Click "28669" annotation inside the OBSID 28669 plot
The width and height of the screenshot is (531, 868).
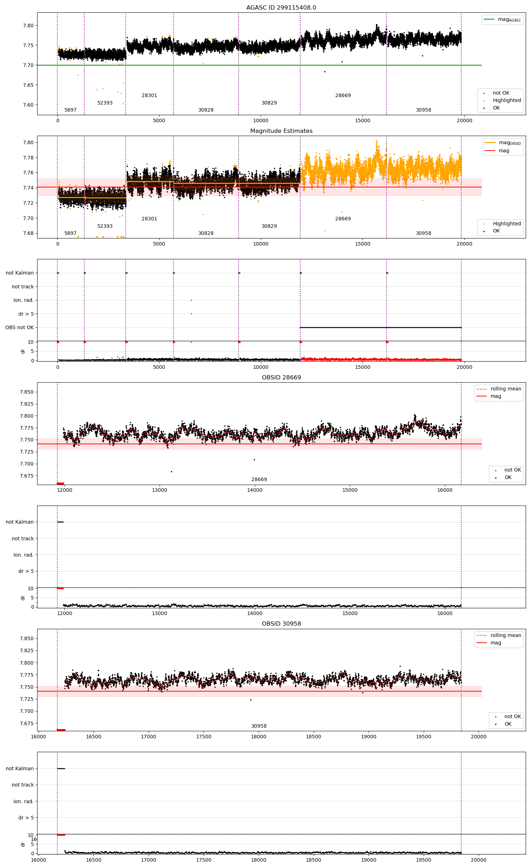click(x=259, y=480)
